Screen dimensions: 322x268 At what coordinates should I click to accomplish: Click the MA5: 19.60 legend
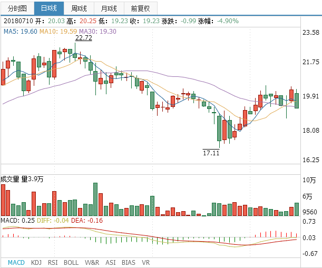coord(21,32)
